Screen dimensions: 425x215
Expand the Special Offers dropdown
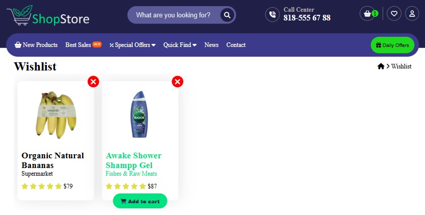132,45
